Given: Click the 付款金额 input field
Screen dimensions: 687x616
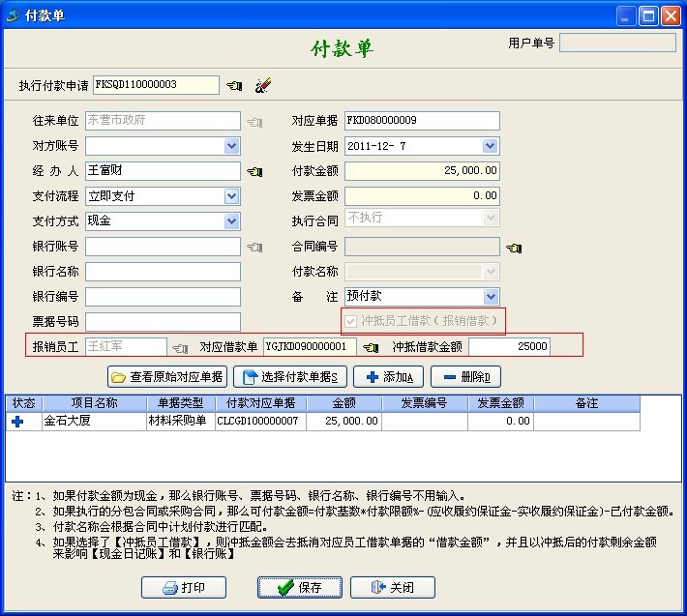Looking at the screenshot, I should [x=422, y=171].
